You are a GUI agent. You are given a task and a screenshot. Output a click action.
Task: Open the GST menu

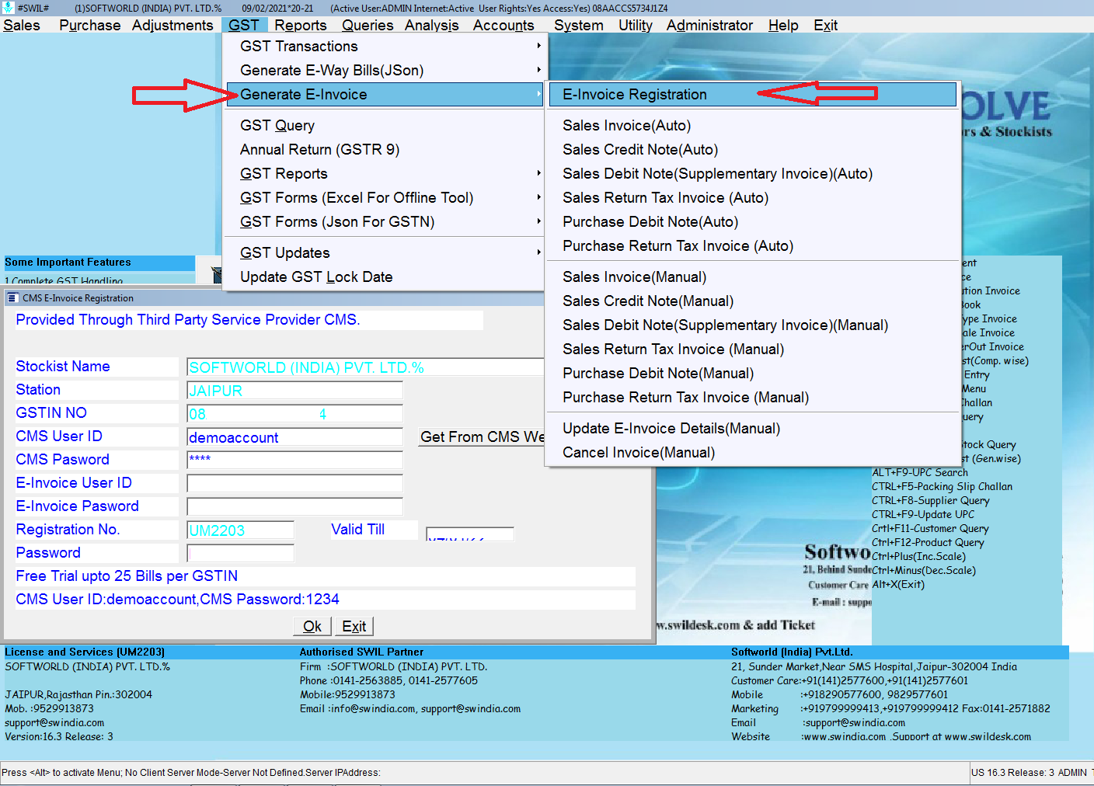point(244,25)
